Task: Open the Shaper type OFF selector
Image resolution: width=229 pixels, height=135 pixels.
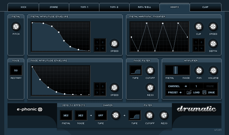Action: (101, 115)
